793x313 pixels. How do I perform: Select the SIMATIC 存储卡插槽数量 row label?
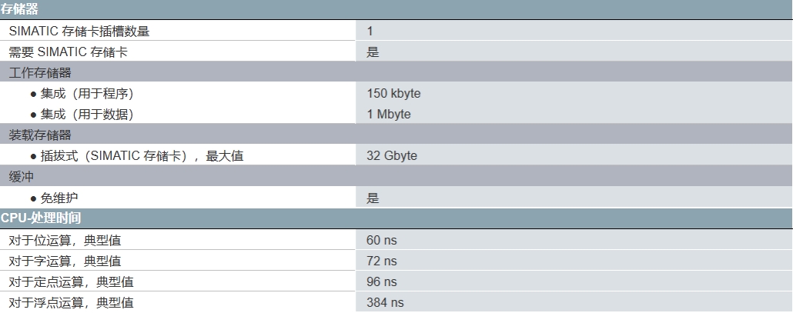[79, 32]
